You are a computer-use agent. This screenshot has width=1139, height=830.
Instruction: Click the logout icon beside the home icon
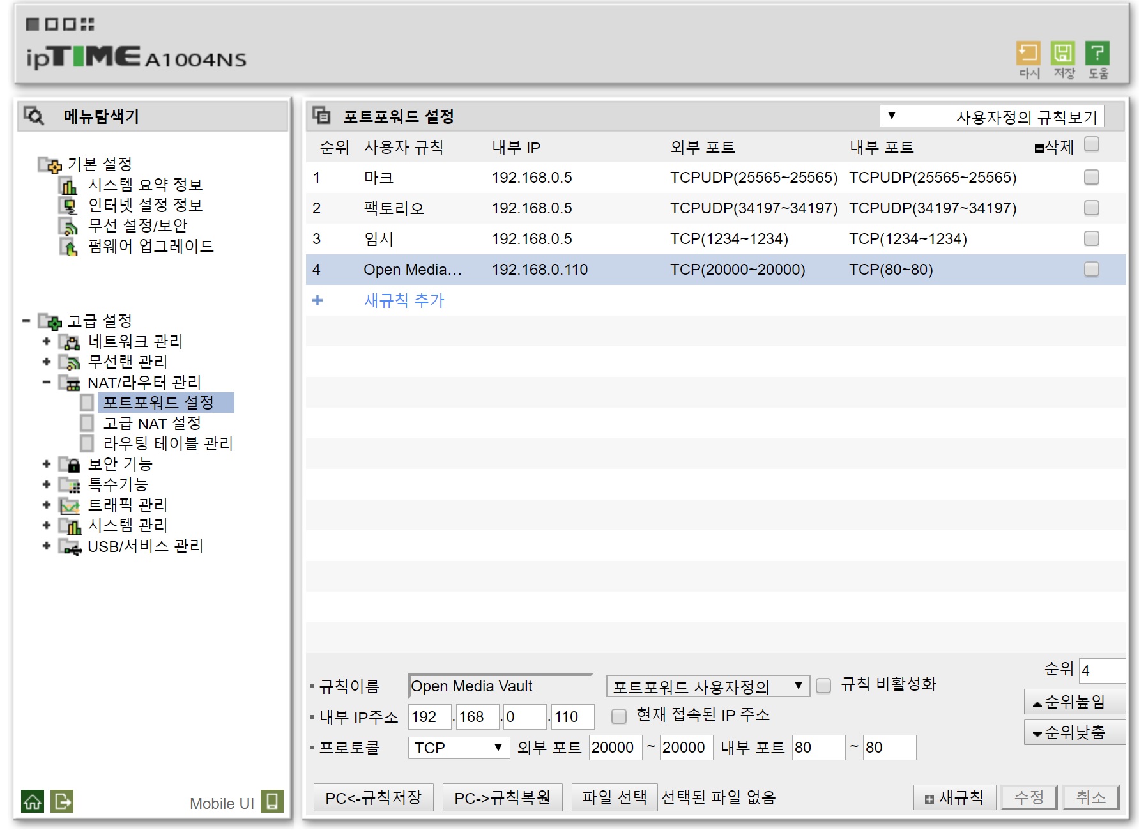62,801
